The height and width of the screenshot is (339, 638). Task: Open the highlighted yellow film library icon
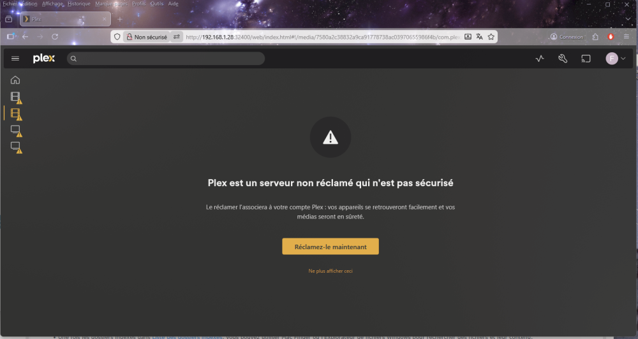point(16,114)
